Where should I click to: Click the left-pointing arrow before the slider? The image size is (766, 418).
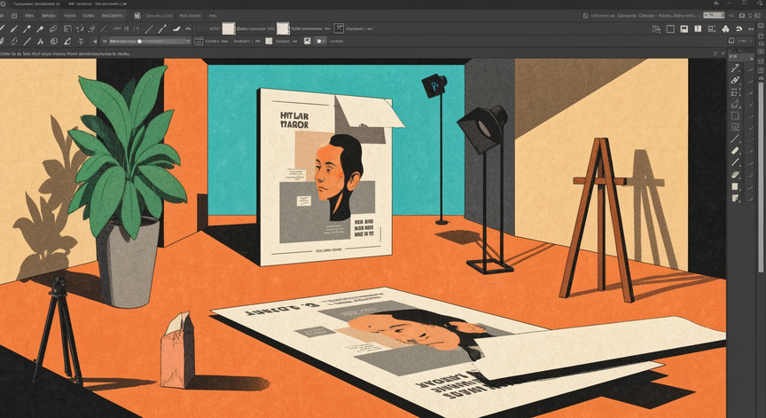pos(95,41)
